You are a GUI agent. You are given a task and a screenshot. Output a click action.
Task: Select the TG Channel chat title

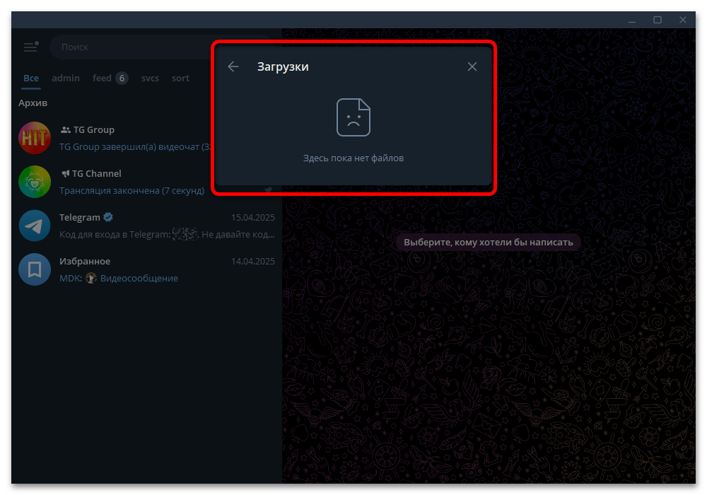pos(96,173)
